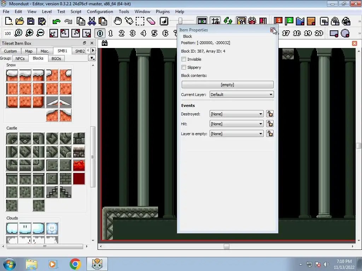Open the Current Layer dropdown
The image size is (362, 271).
click(x=241, y=95)
